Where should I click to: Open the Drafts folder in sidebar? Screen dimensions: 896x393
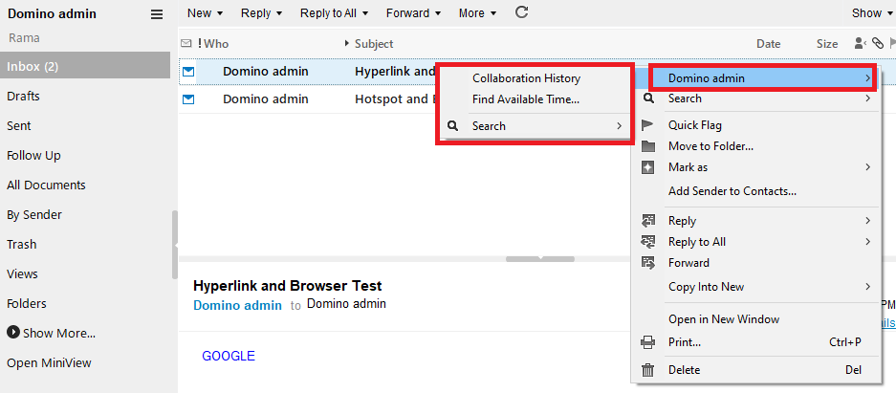tap(23, 97)
